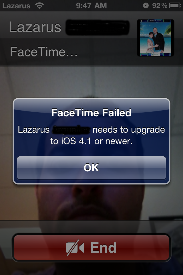The height and width of the screenshot is (275, 183).
Task: Click the 'needs to upgrade' alert text
Action: [x=129, y=130]
